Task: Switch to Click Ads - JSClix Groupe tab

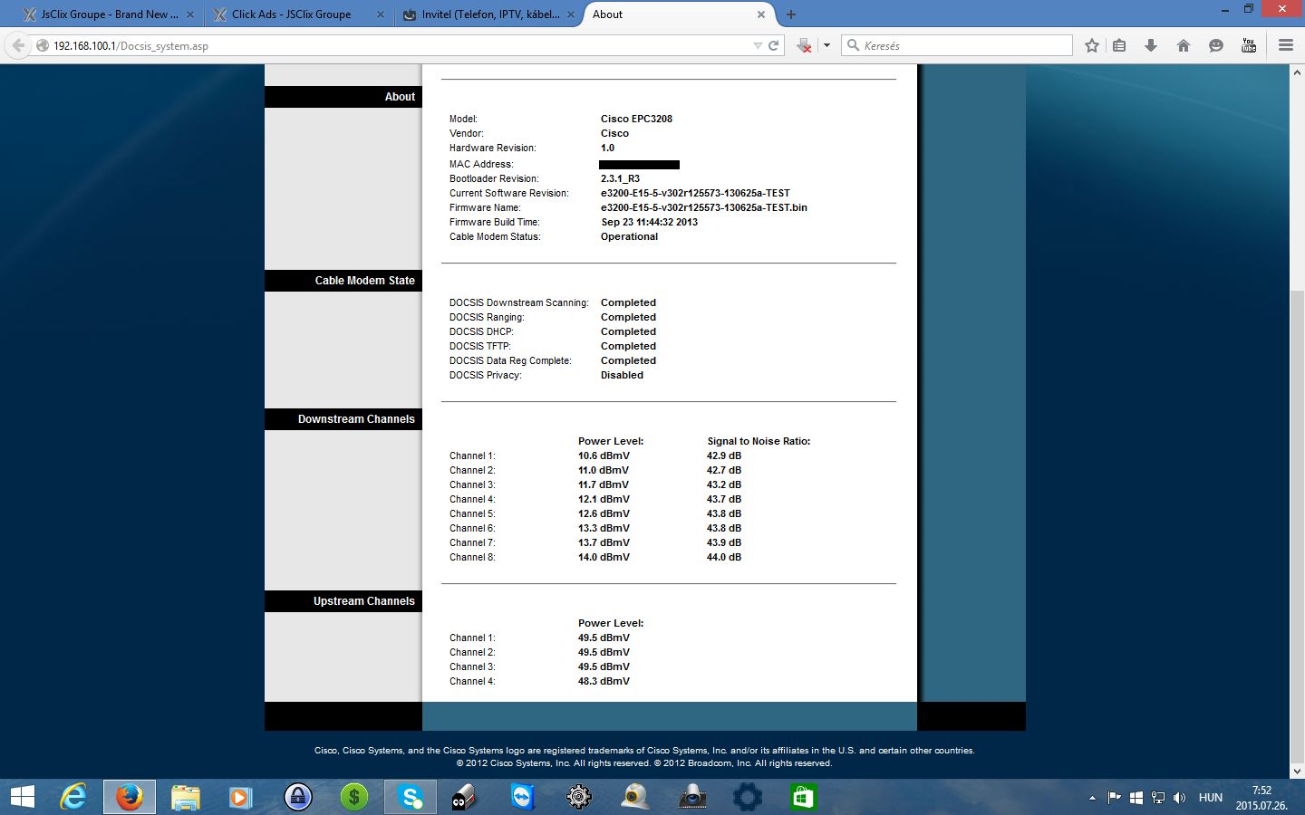Action: coord(292,14)
